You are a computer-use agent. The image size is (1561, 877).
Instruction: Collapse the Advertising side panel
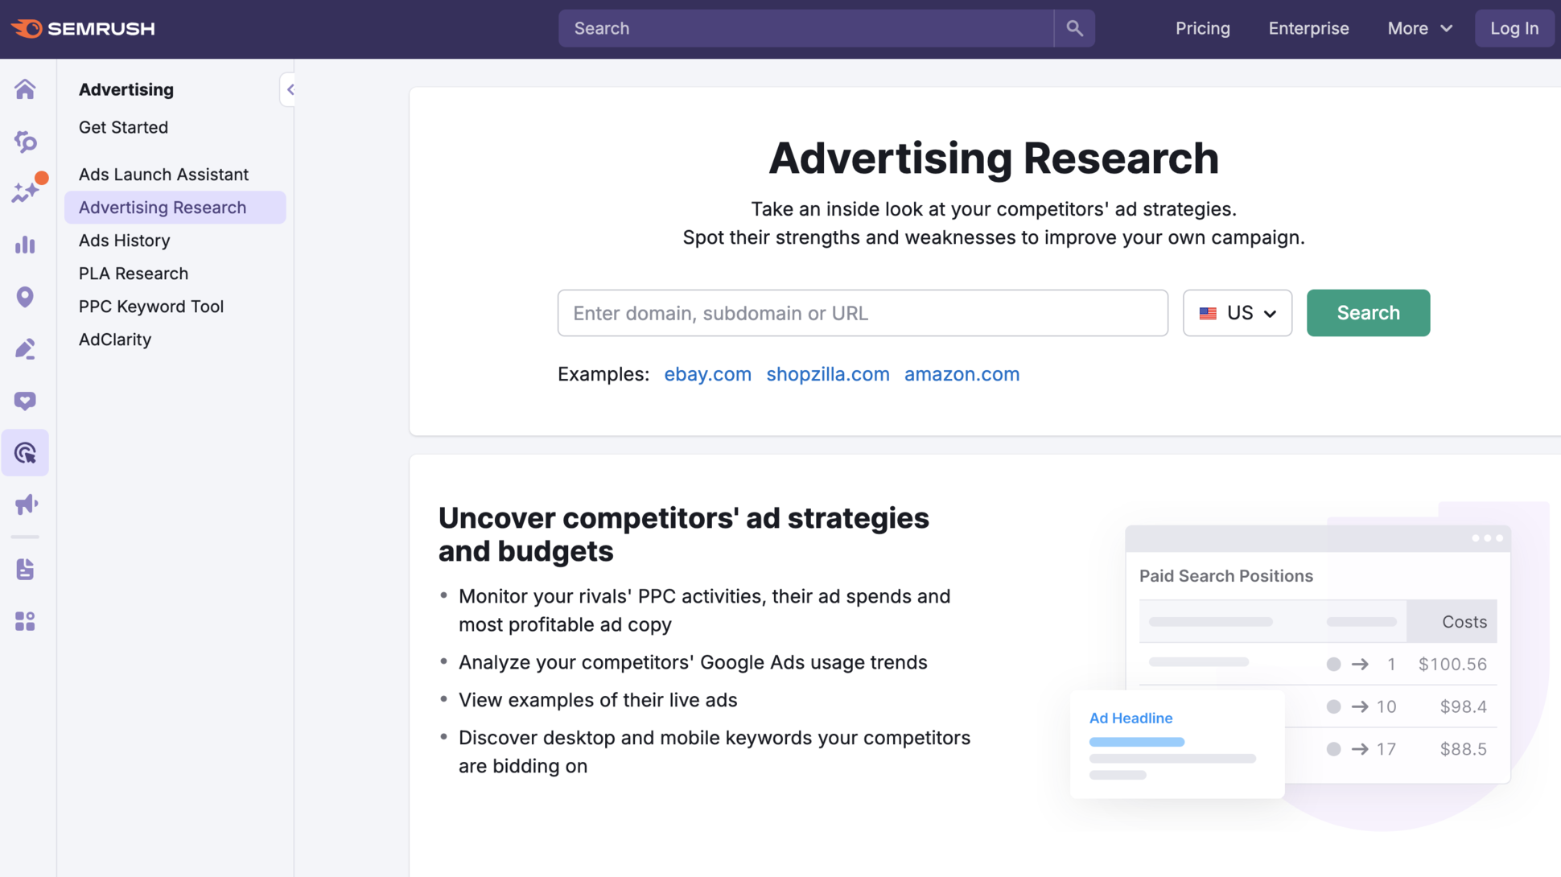coord(288,89)
